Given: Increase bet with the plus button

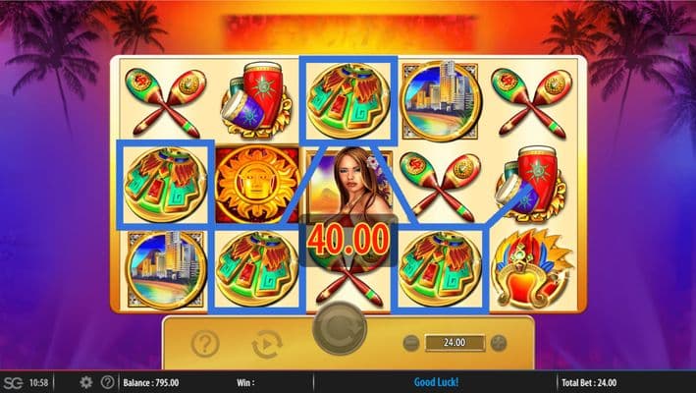Looking at the screenshot, I should [499, 343].
